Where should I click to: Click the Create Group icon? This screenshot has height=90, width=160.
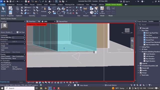[x=96, y=8]
